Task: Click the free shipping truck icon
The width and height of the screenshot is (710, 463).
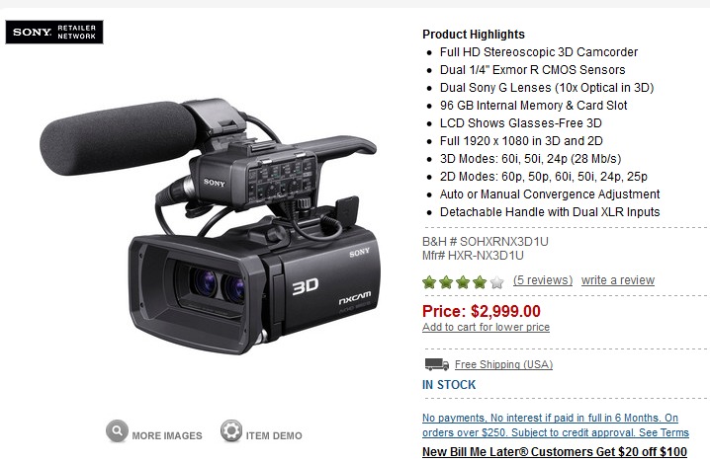Action: 436,364
